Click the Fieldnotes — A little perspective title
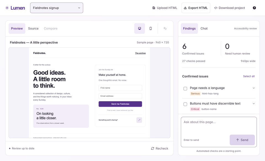This screenshot has width=265, height=161. tap(34, 42)
